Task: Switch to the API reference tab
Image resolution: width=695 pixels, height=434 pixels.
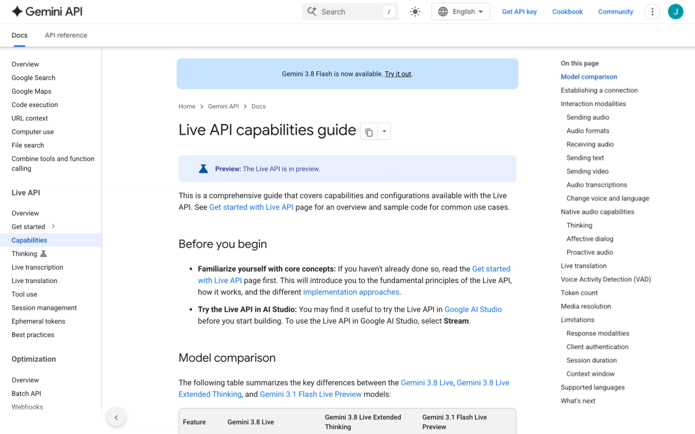Action: [66, 35]
